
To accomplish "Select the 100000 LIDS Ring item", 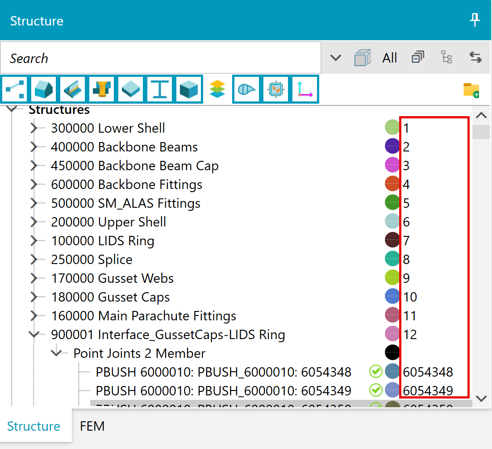I will [x=103, y=241].
